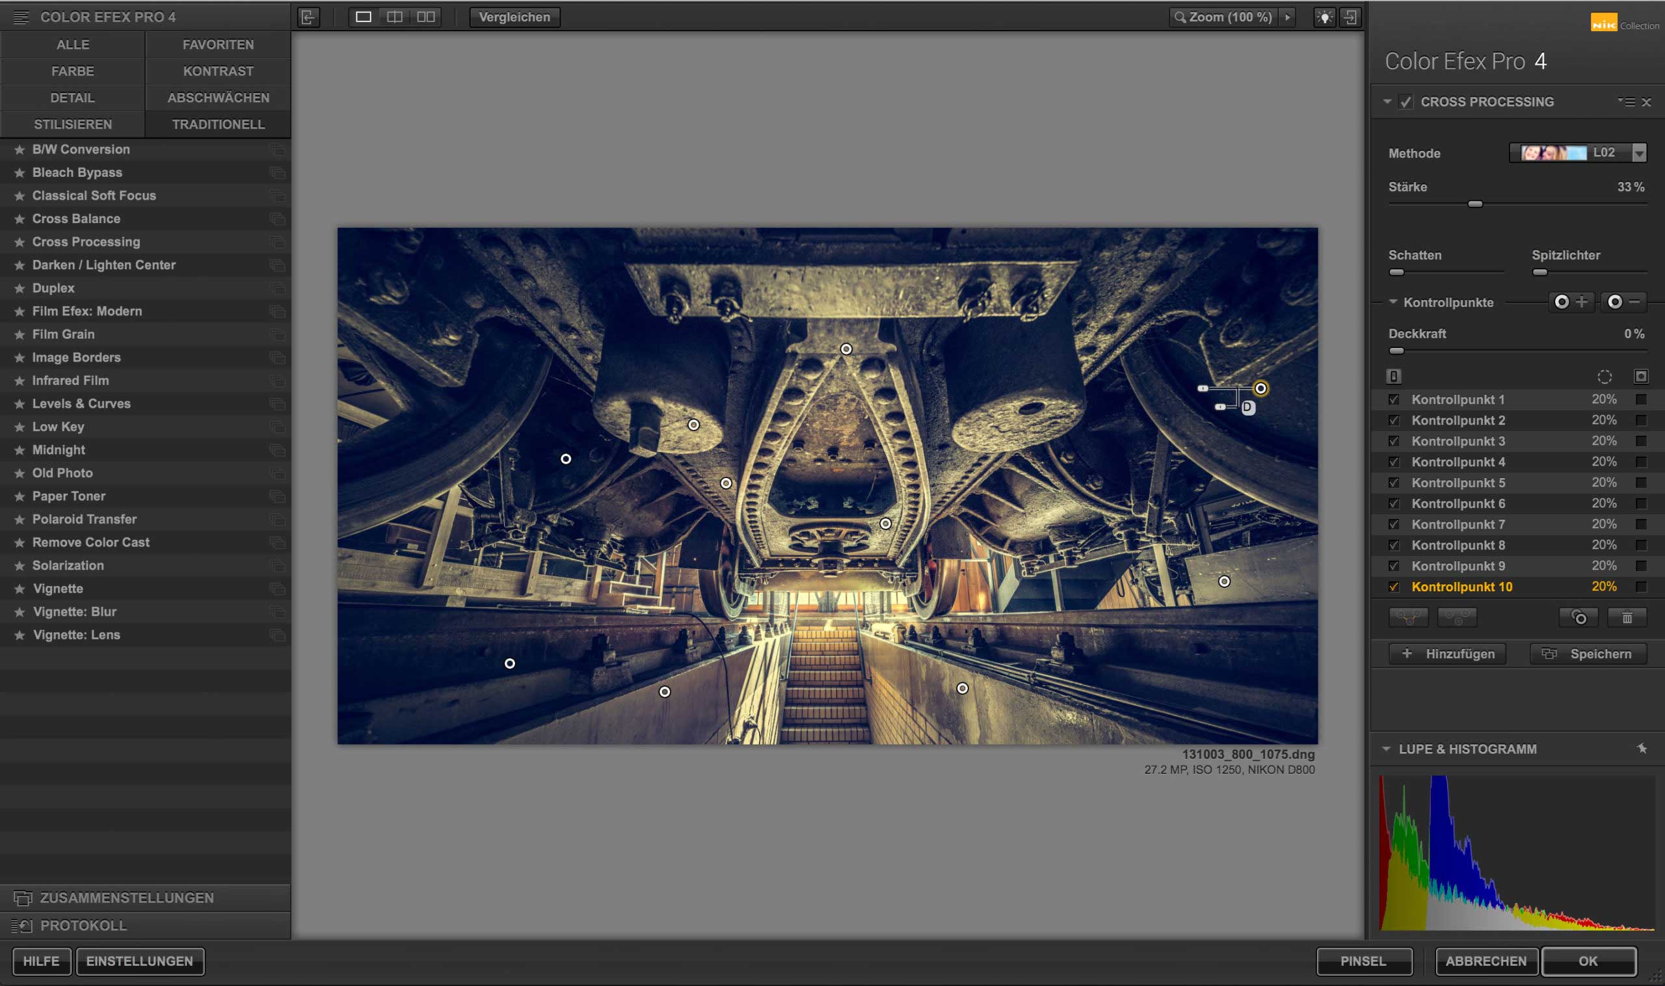This screenshot has width=1665, height=986.
Task: Select the Midnight filter in list
Action: (59, 450)
